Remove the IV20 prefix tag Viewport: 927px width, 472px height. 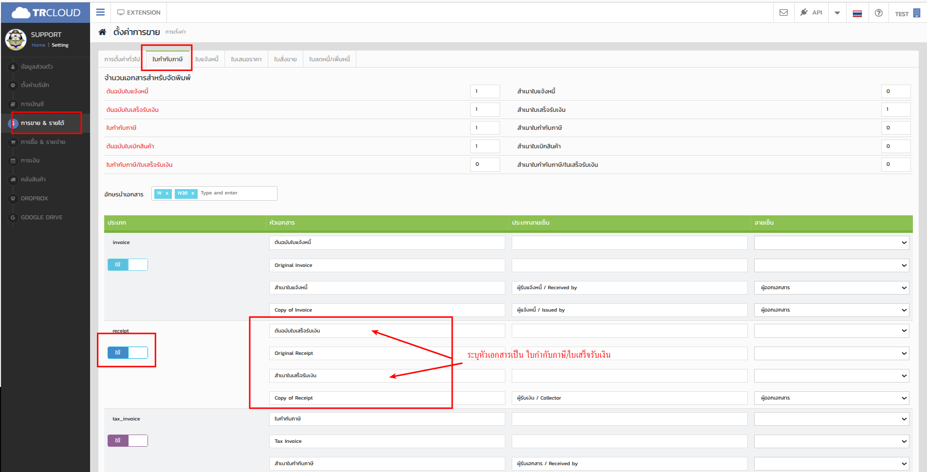[193, 193]
